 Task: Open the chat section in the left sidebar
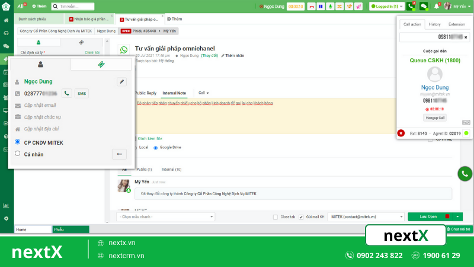click(x=6, y=46)
